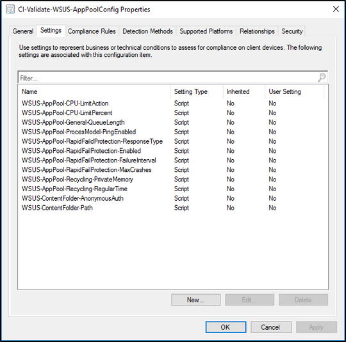
Task: Sort by the User Setting column header
Action: pos(295,91)
